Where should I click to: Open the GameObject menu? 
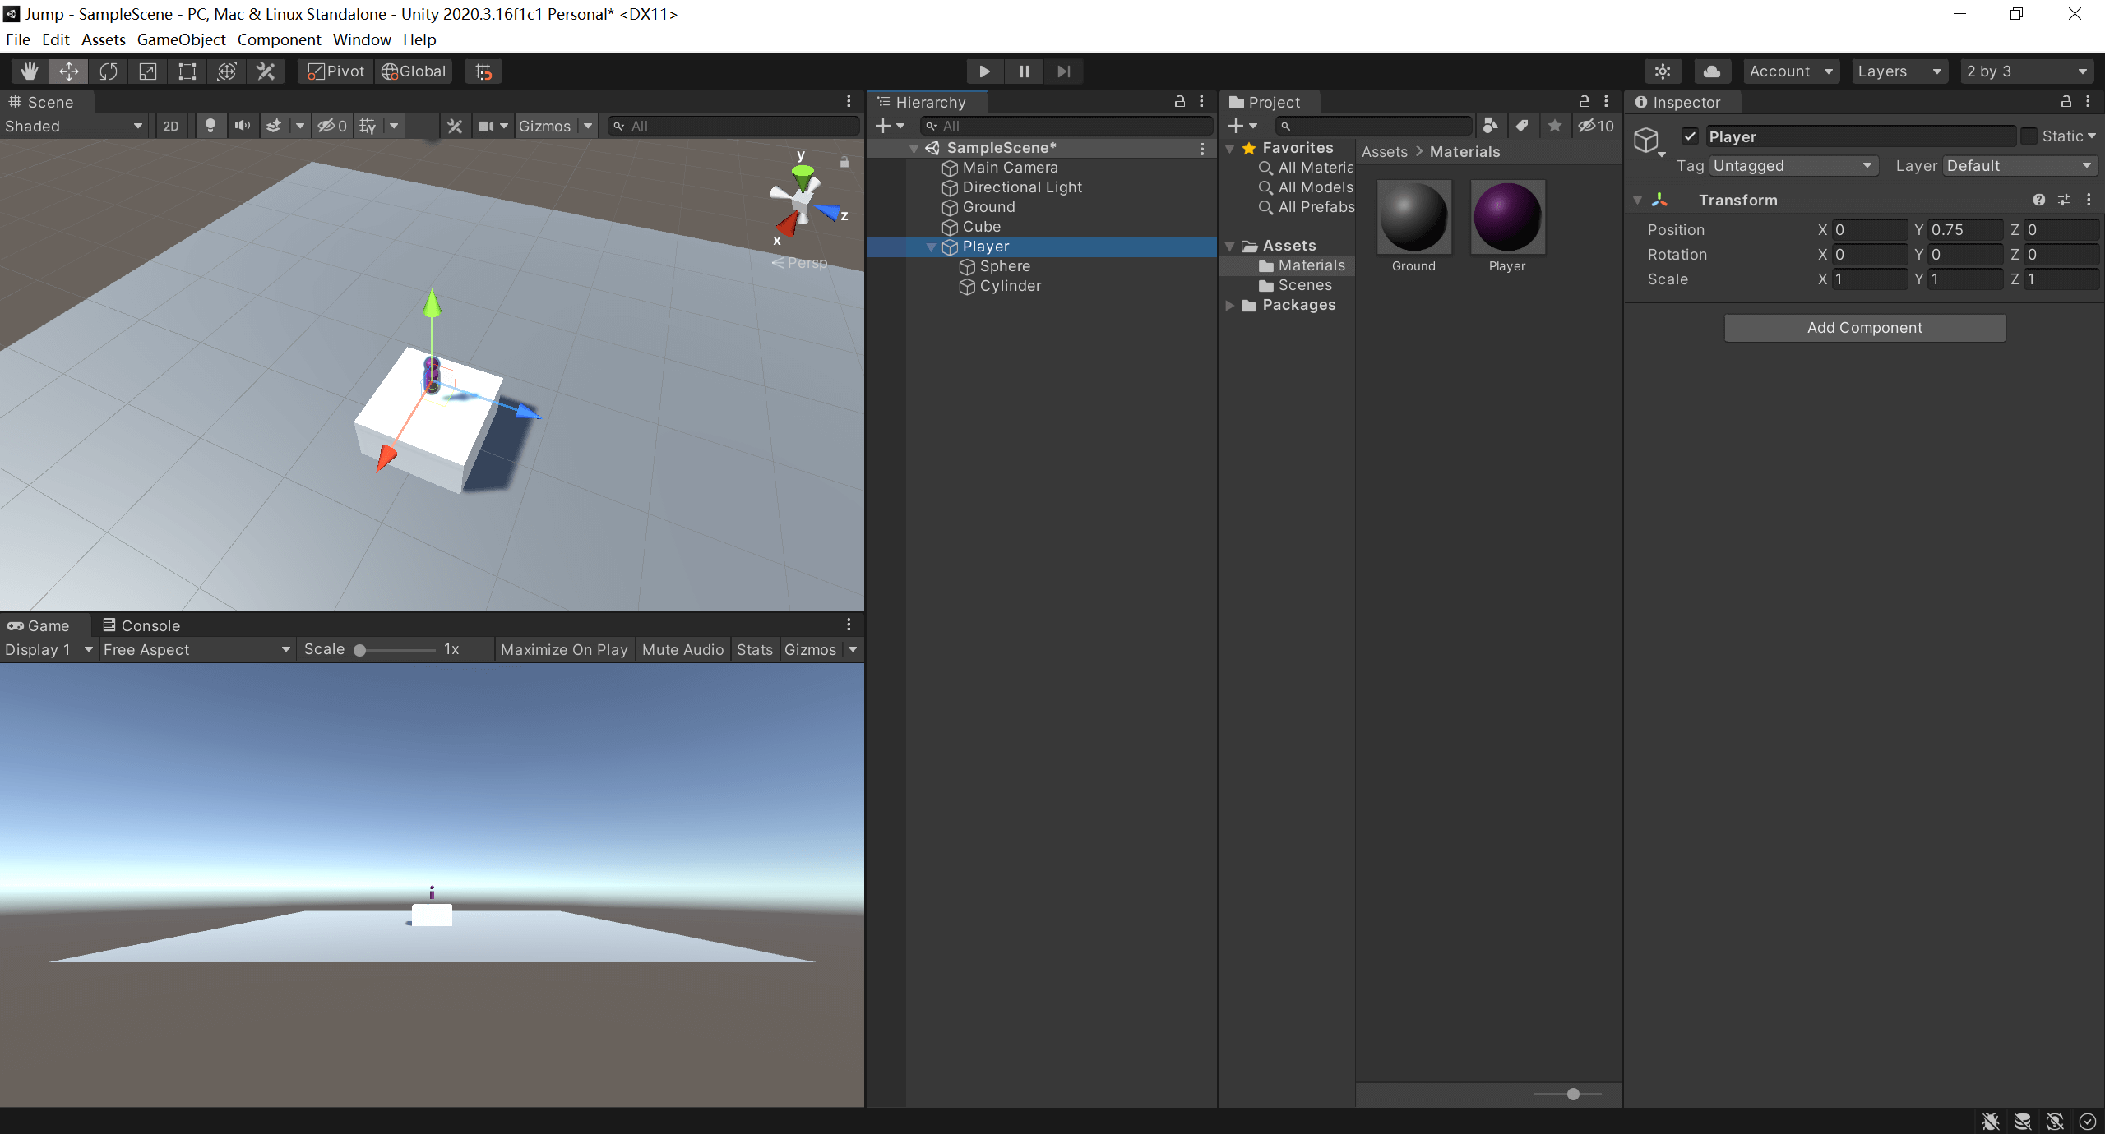coord(181,39)
